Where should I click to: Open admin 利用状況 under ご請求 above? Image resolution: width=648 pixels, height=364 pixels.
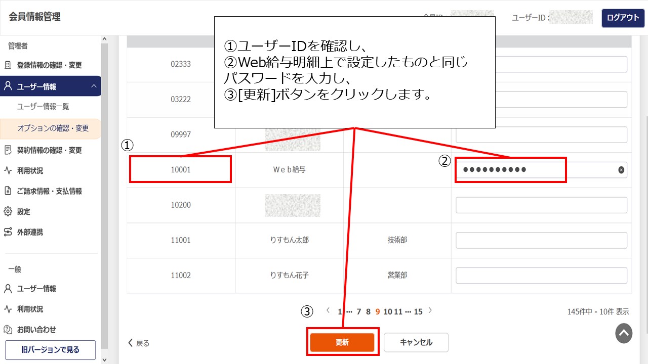coord(30,171)
